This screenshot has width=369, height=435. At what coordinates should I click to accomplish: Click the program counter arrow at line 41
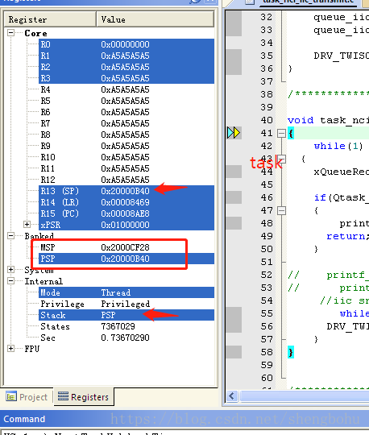click(234, 133)
